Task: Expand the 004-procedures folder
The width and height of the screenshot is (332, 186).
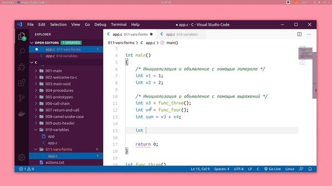Action: click(x=36, y=90)
